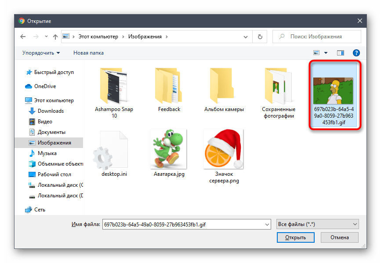Expand the file name history dropdown

point(266,224)
